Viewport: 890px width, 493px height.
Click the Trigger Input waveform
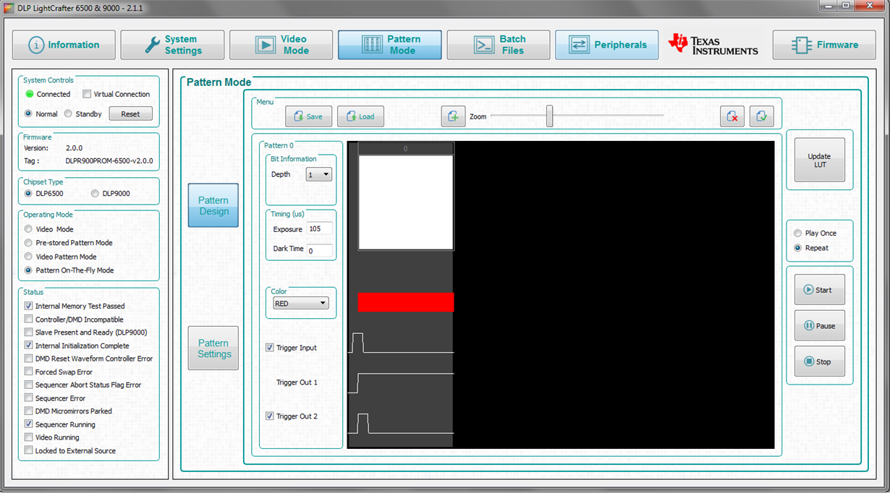(401, 343)
